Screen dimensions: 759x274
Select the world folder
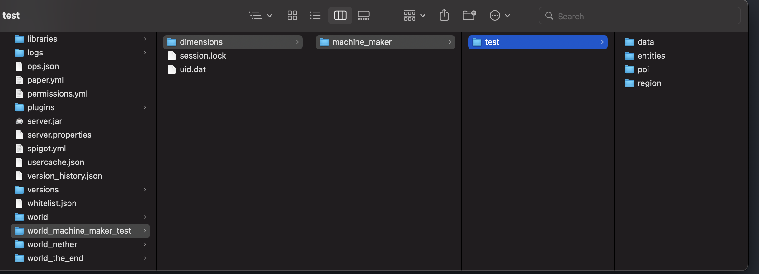click(80, 217)
